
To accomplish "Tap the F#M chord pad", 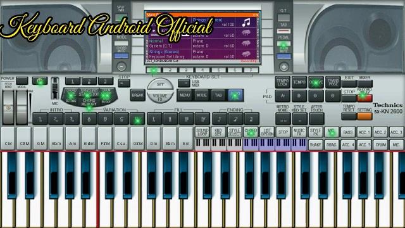I will click(105, 139).
